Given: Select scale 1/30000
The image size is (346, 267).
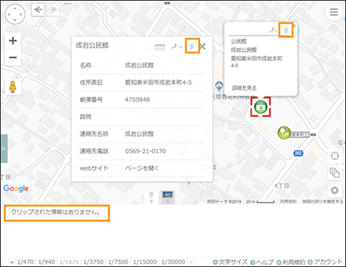Looking at the screenshot, I should pos(173,262).
